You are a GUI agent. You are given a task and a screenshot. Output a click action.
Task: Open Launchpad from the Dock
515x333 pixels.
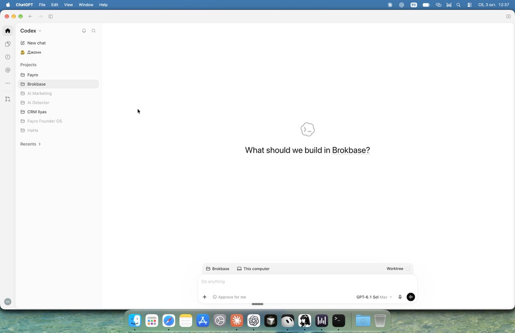coord(151,321)
